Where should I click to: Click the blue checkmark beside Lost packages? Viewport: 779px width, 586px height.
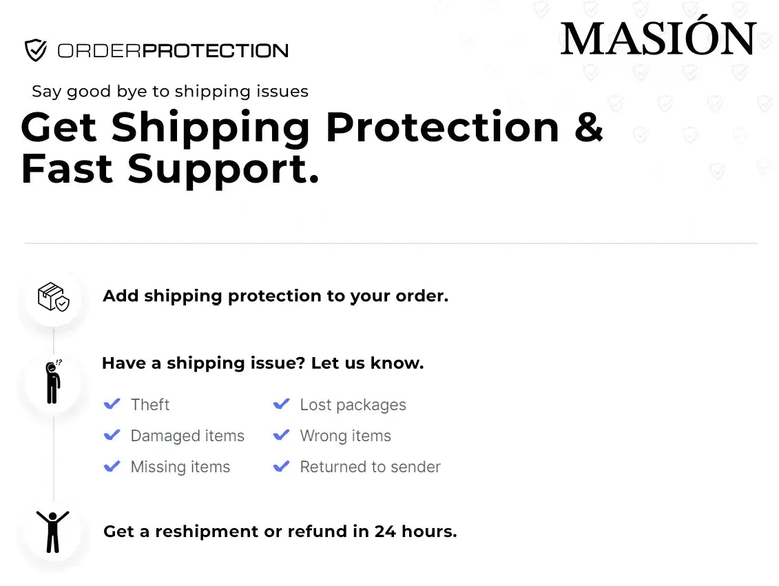click(x=281, y=404)
